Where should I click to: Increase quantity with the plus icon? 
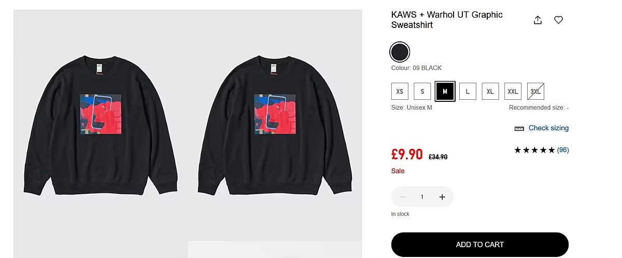click(442, 197)
